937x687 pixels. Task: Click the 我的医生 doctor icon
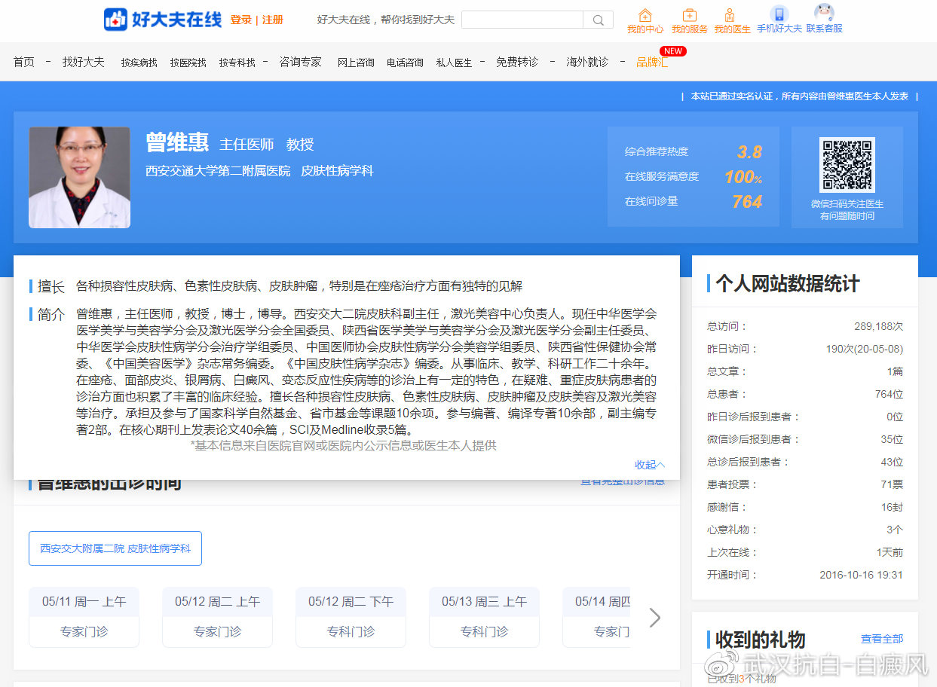(730, 15)
